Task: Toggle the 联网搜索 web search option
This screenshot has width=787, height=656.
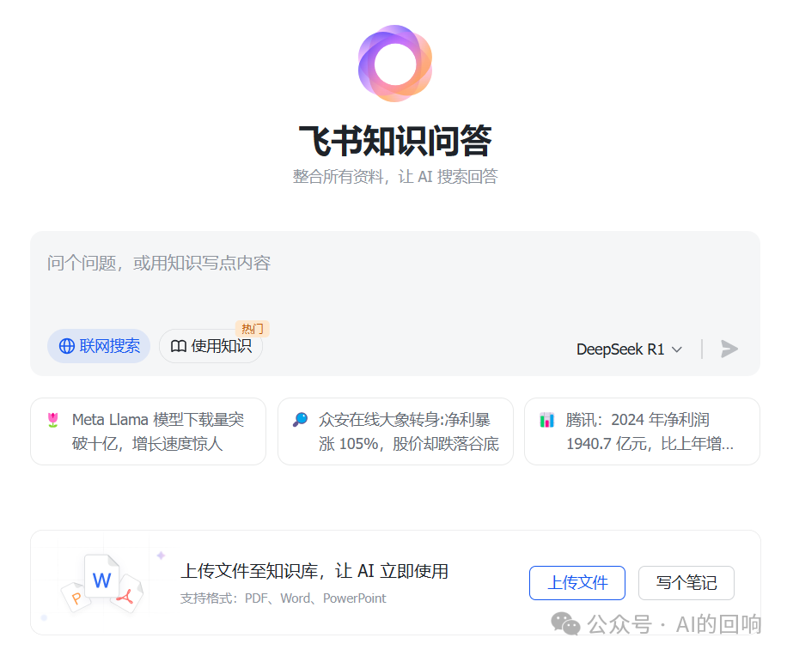Action: pos(99,345)
